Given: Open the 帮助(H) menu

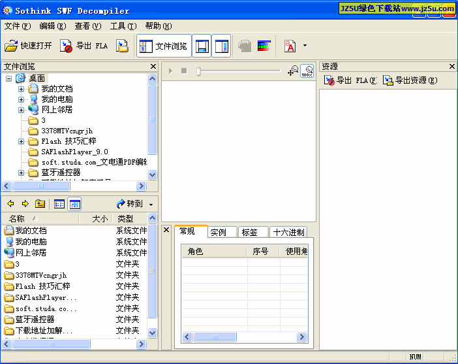Looking at the screenshot, I should (159, 26).
